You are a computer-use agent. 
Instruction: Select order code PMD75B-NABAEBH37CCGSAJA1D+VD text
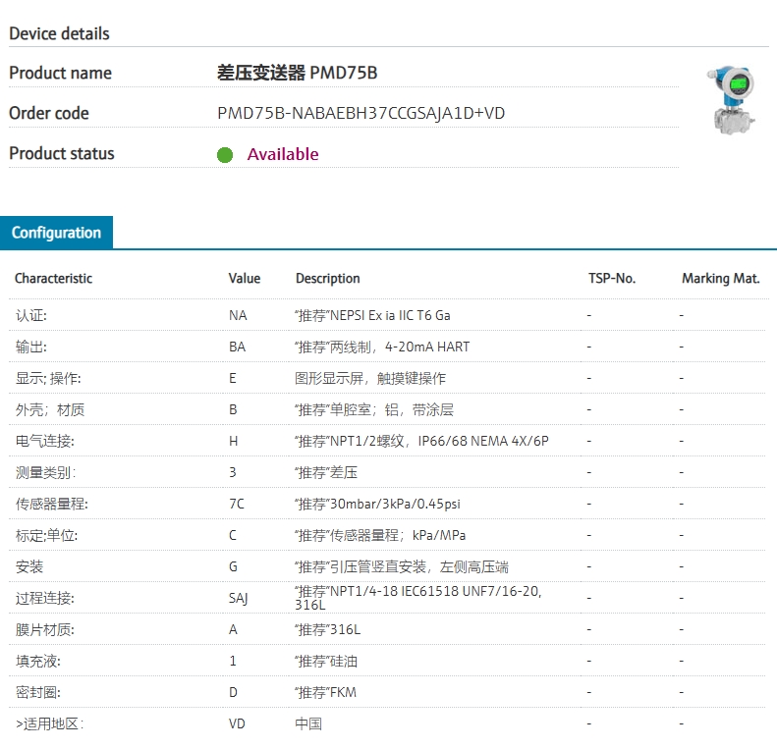pos(361,113)
